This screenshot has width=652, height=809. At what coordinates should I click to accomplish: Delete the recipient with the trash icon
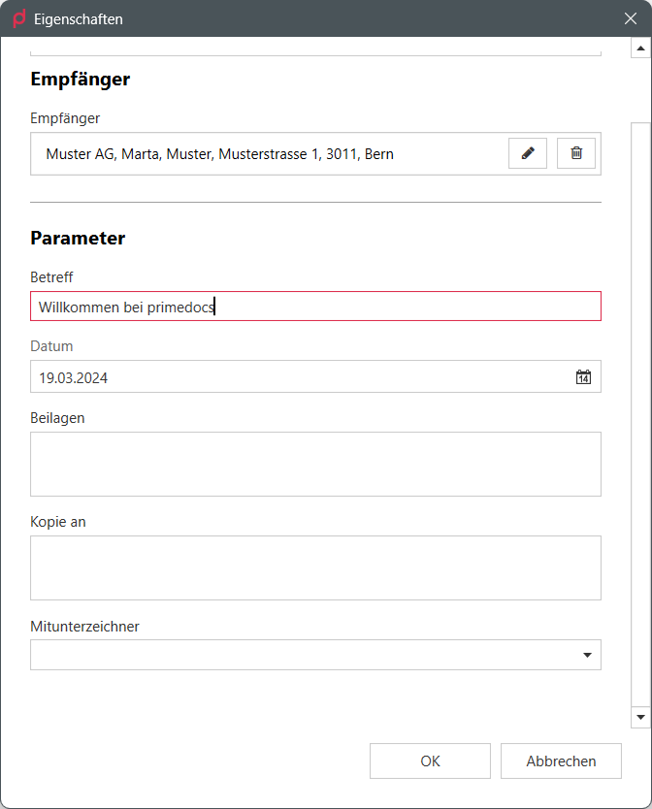(576, 153)
